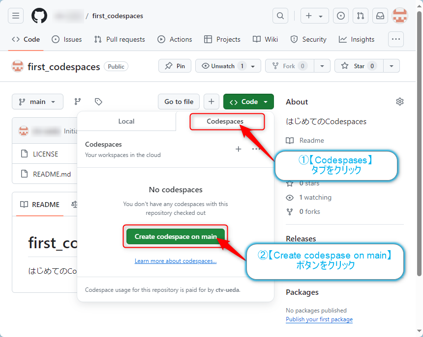Open the add file plus button

[211, 102]
